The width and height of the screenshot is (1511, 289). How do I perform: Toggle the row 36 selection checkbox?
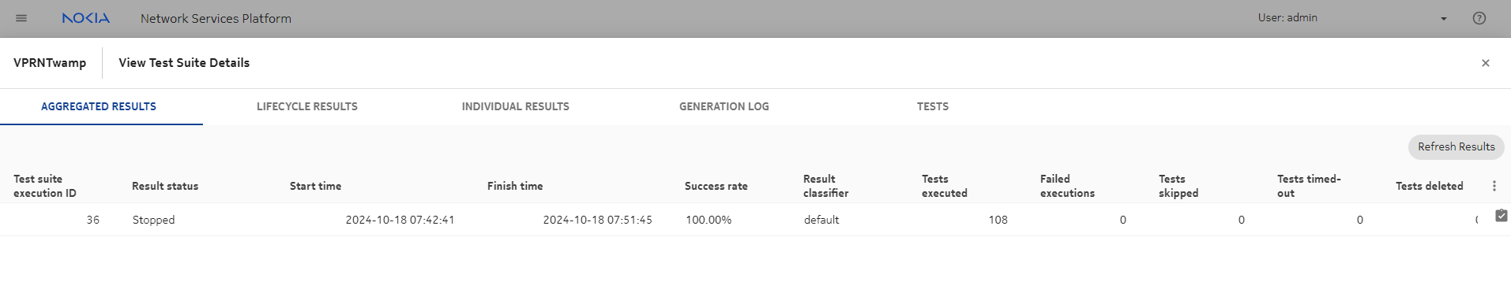[x=1502, y=216]
